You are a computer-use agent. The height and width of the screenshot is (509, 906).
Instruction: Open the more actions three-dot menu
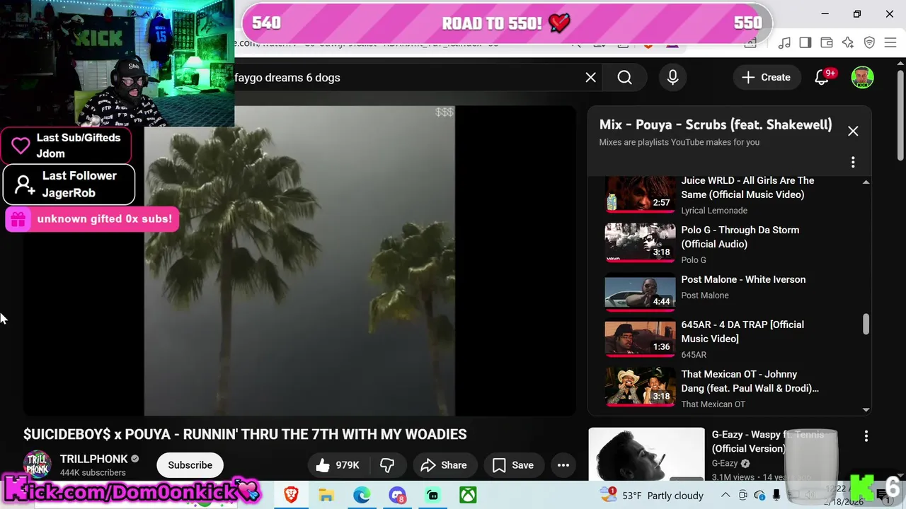[x=563, y=465]
